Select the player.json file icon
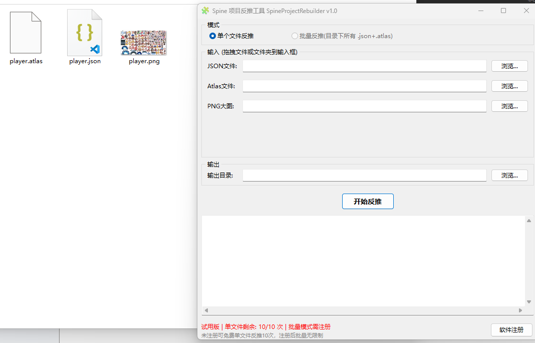The image size is (535, 343). (85, 33)
